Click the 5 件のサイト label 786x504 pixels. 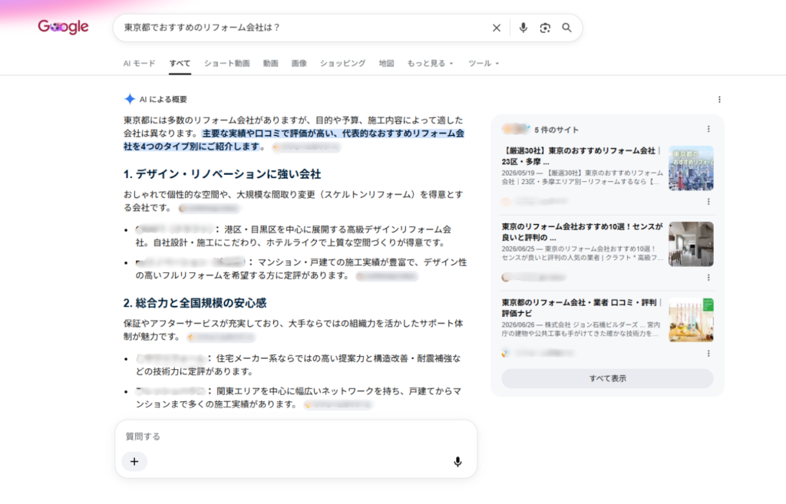556,130
